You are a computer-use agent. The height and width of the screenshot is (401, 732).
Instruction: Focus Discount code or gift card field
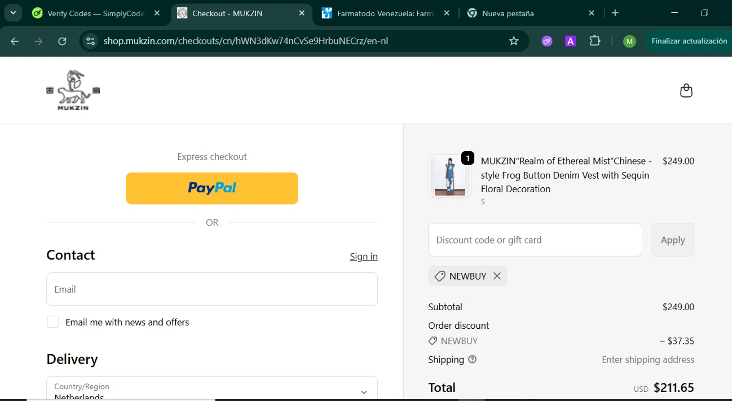535,240
